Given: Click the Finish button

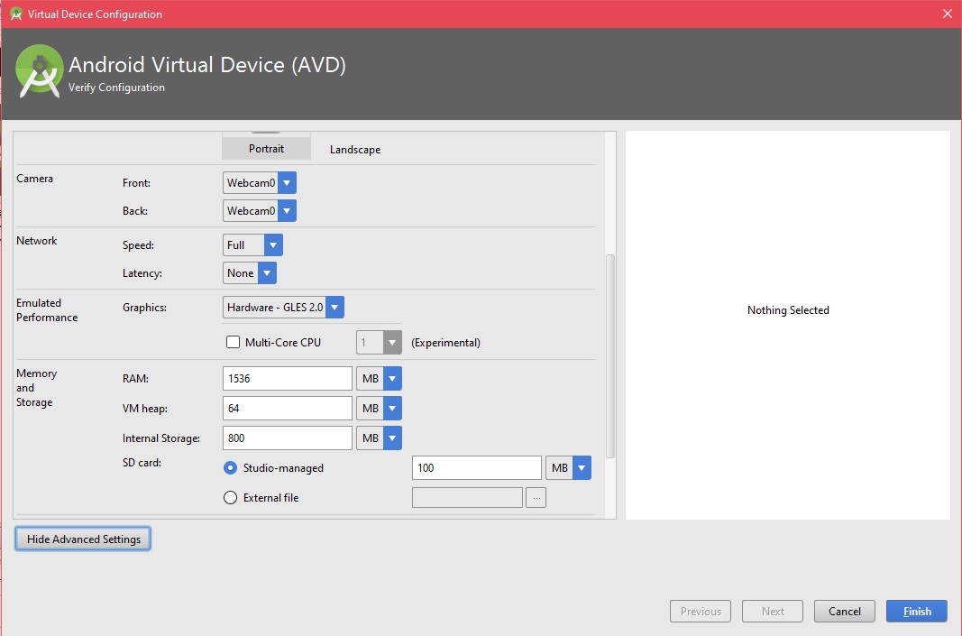Looking at the screenshot, I should coord(916,611).
